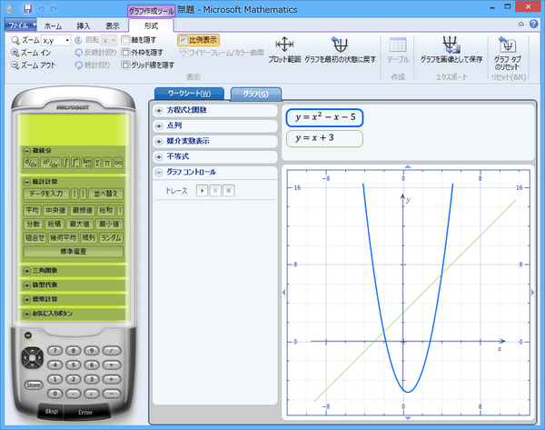Insert pi product symbol on calculator
The width and height of the screenshot is (545, 430).
[x=107, y=163]
